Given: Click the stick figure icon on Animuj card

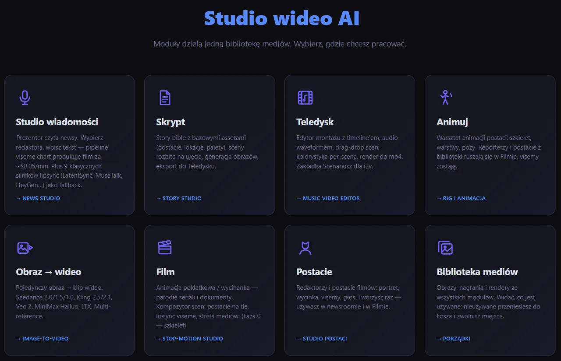Looking at the screenshot, I should (446, 98).
